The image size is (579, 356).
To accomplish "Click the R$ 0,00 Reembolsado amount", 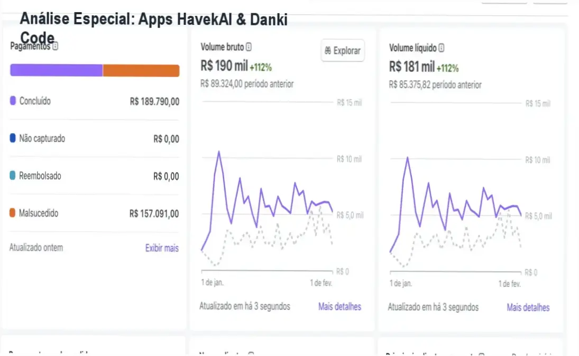I will pos(166,176).
